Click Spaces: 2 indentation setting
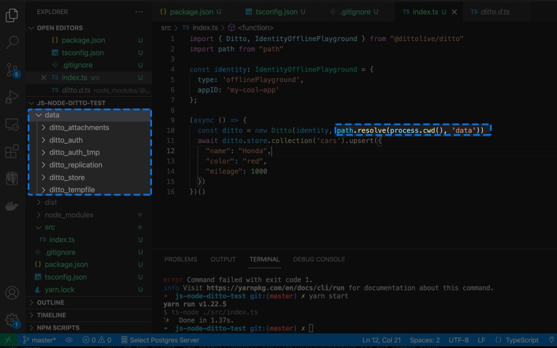This screenshot has width=557, height=348. coord(425,340)
